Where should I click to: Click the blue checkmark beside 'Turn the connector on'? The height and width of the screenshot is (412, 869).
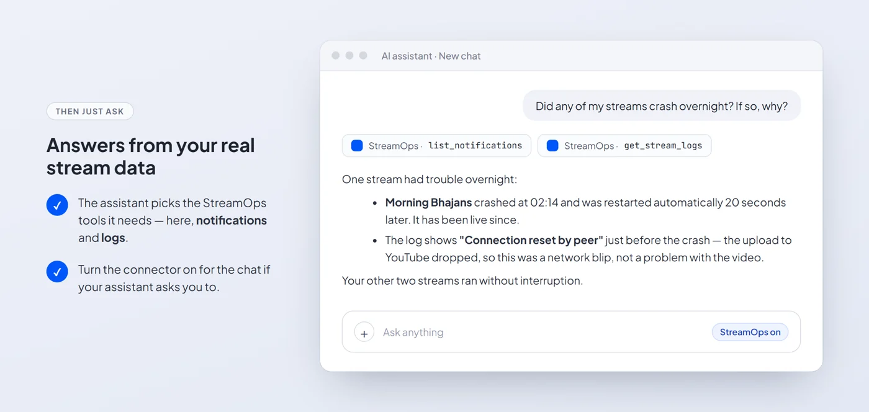(x=57, y=272)
